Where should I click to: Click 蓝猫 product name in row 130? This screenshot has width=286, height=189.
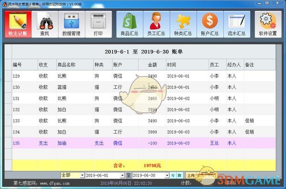[x=62, y=87]
